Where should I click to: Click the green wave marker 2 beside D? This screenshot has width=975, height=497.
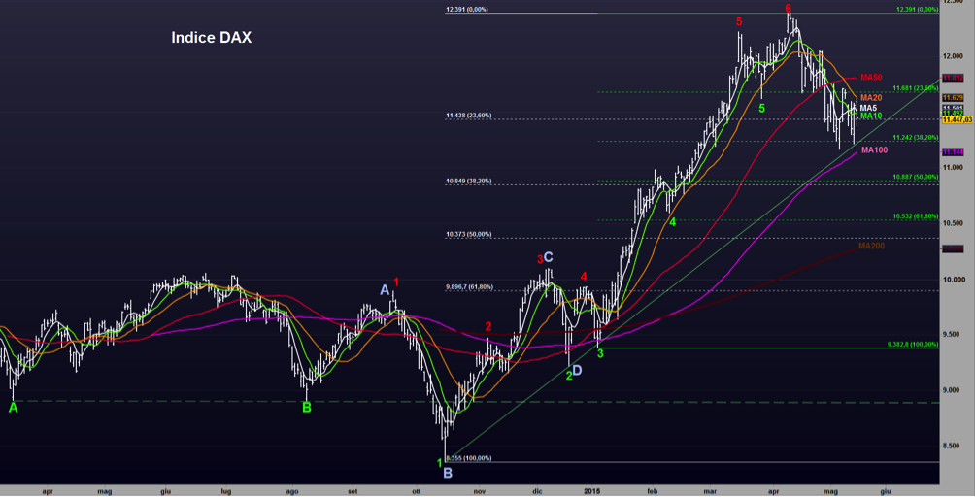pyautogui.click(x=569, y=376)
